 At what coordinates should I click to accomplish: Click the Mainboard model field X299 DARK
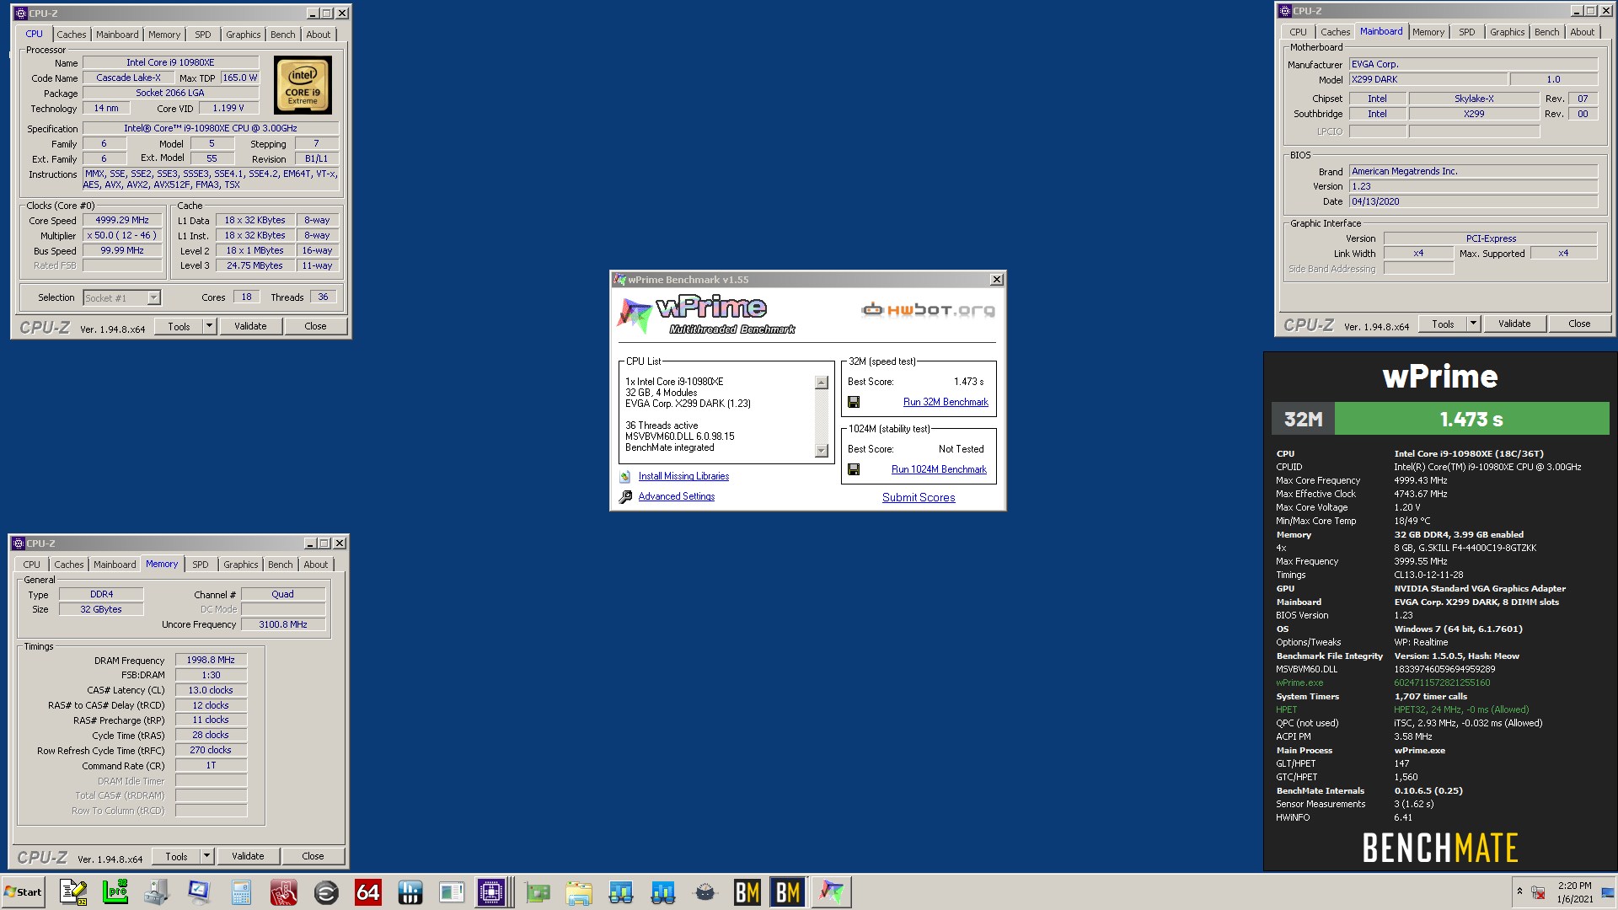click(1429, 79)
